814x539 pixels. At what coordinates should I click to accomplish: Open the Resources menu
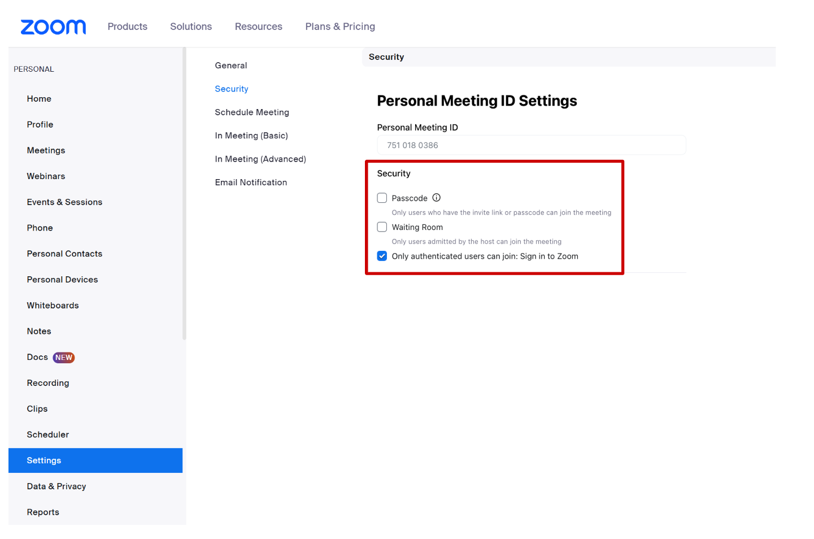[x=259, y=27]
